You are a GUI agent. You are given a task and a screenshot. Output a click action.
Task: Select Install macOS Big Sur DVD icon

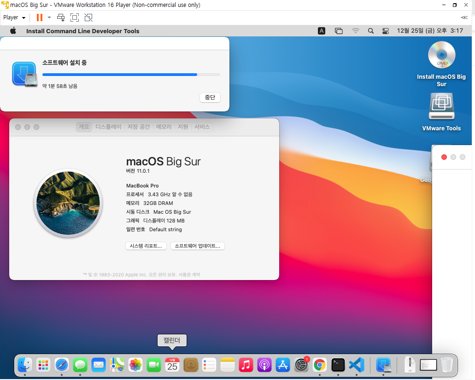click(441, 55)
